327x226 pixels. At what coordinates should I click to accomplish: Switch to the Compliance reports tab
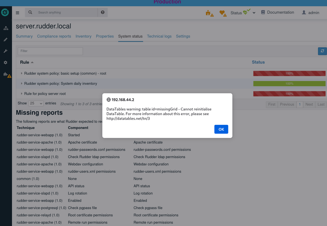coord(54,36)
